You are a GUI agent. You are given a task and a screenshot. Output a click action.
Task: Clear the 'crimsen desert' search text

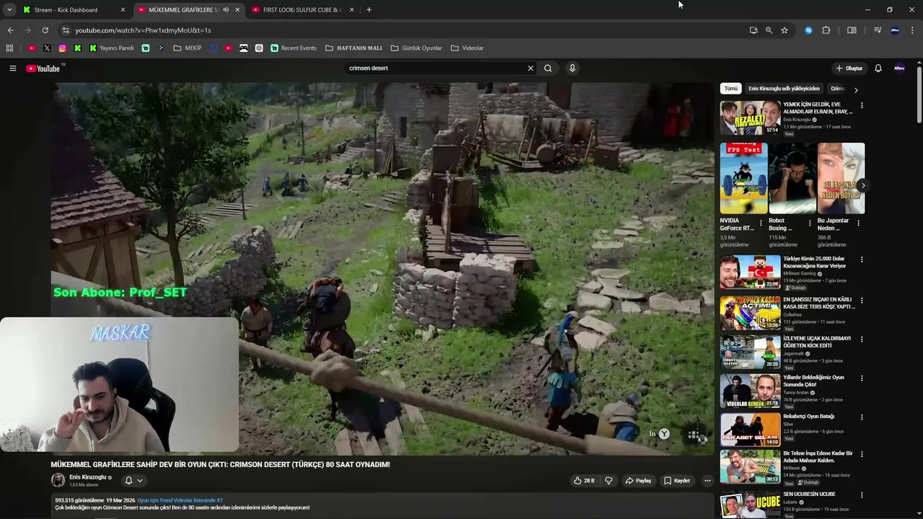tap(531, 68)
